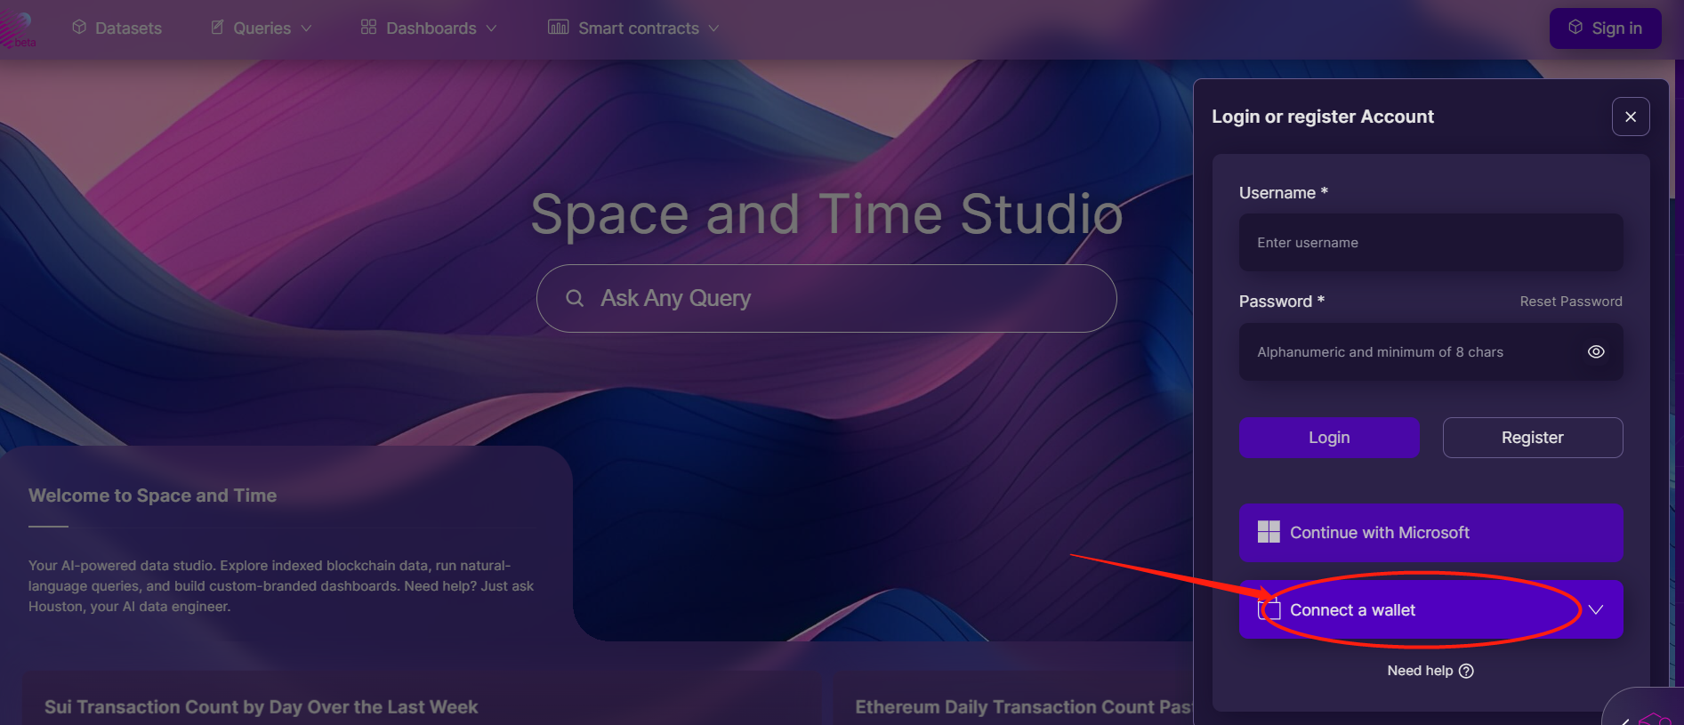Click the Datasets cube icon

point(79,28)
